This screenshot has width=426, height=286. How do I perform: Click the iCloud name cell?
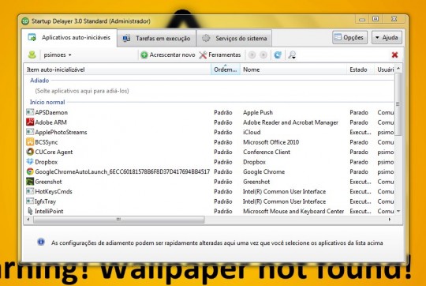(252, 132)
